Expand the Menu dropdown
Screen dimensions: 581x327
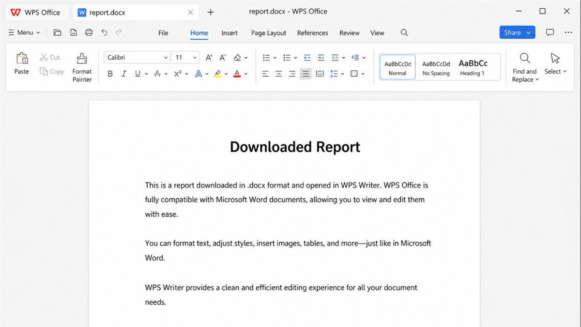click(x=24, y=32)
